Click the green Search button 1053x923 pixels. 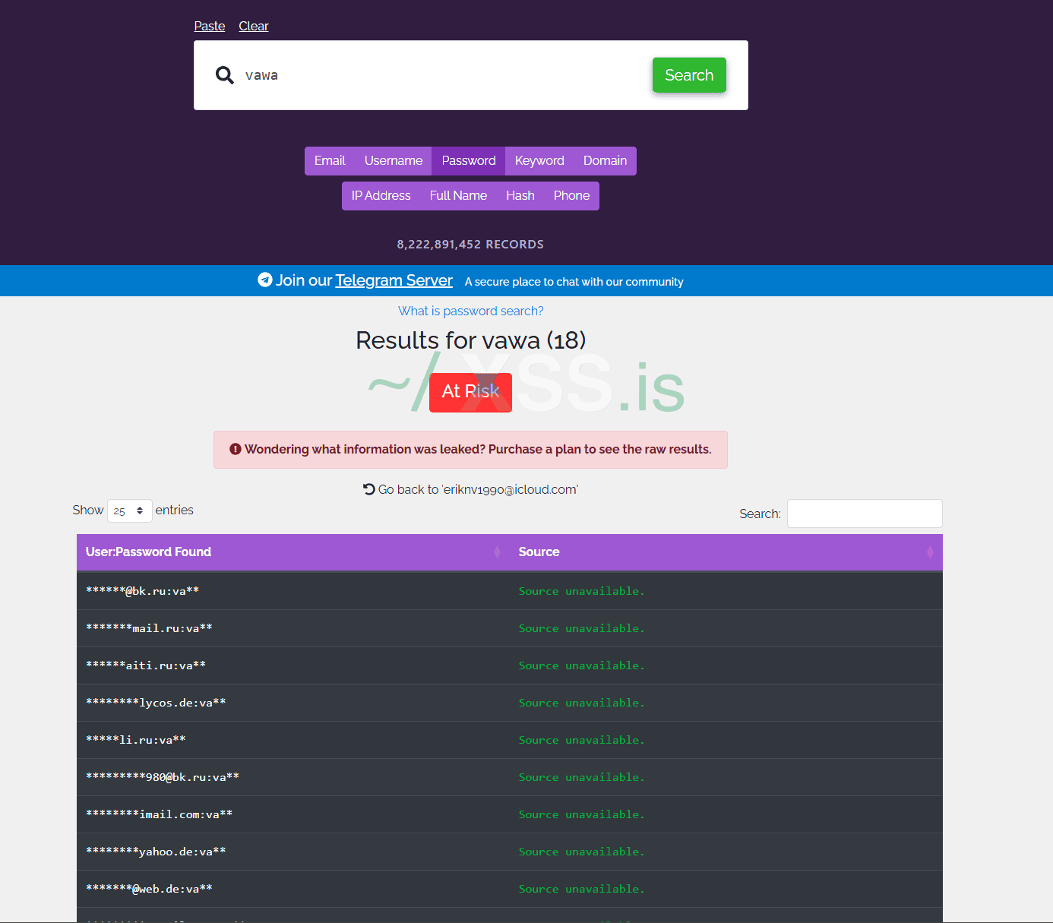[x=689, y=75]
